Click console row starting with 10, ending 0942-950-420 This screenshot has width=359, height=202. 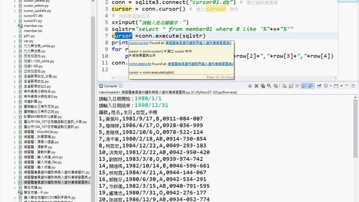click(154, 152)
